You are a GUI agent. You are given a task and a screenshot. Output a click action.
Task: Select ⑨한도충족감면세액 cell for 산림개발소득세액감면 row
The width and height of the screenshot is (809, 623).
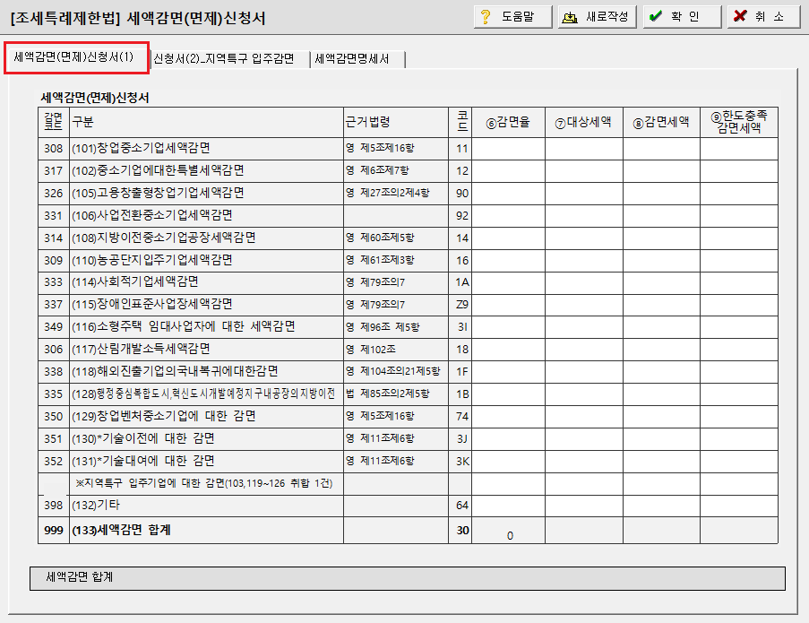coord(739,350)
